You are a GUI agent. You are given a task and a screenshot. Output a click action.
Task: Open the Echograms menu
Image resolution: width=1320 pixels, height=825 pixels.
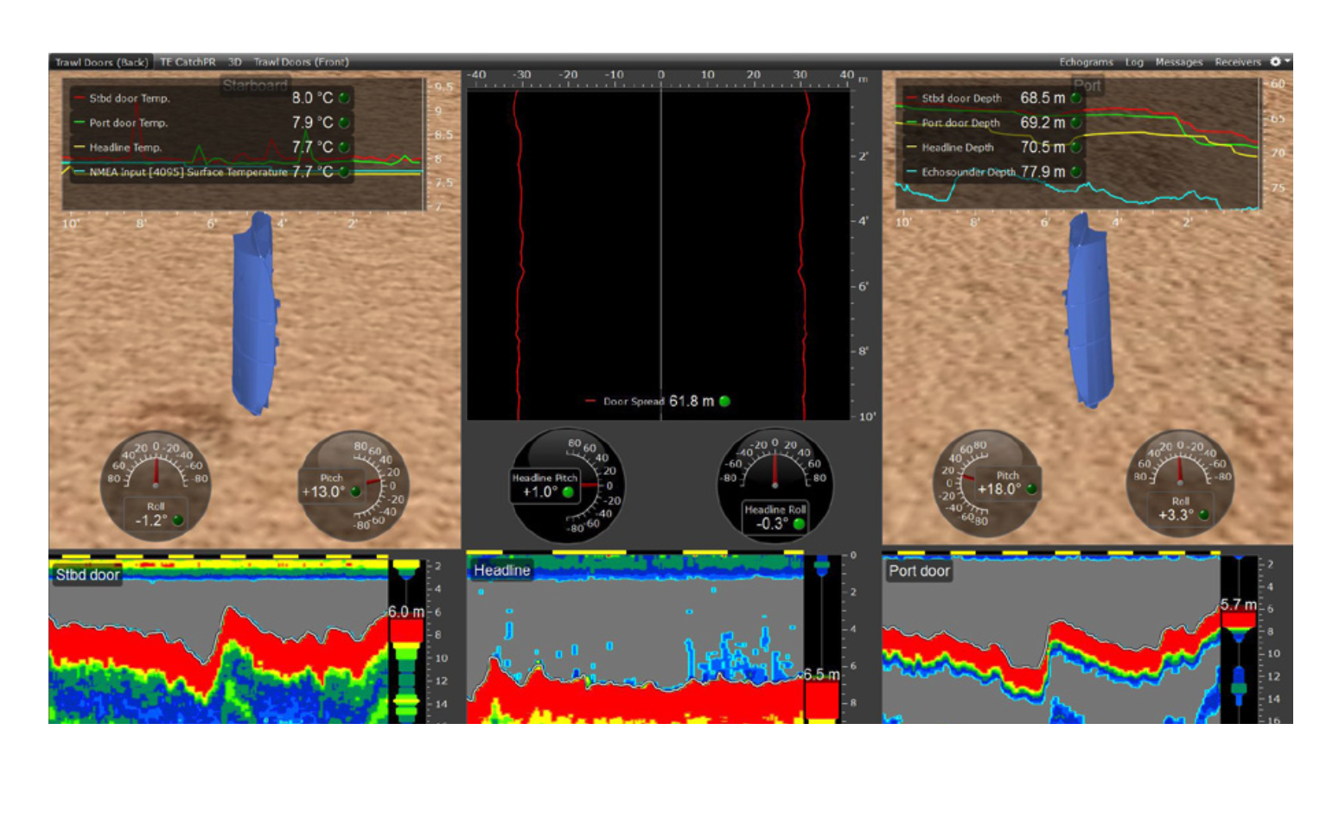[x=1086, y=62]
